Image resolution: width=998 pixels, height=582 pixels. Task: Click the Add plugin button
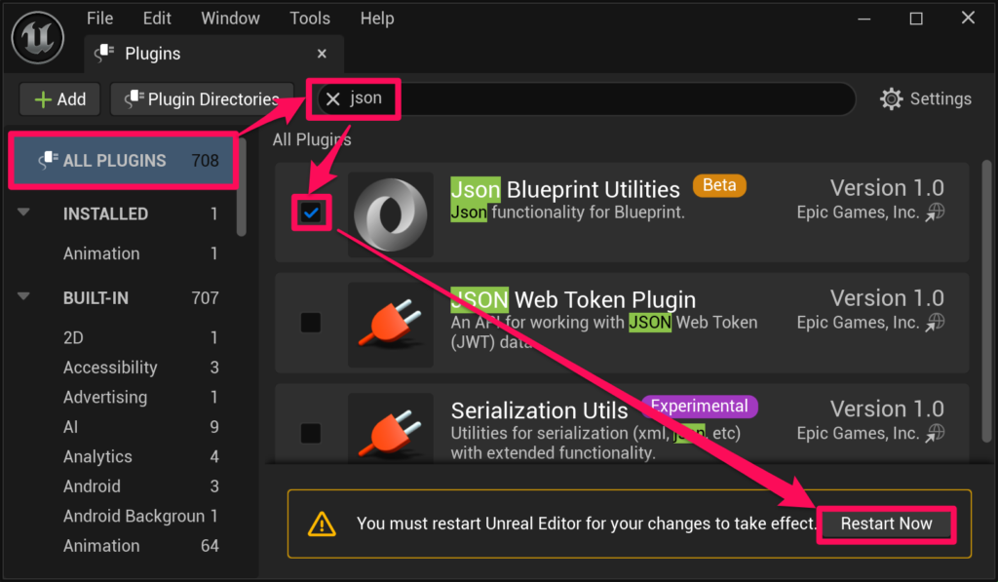[x=60, y=99]
